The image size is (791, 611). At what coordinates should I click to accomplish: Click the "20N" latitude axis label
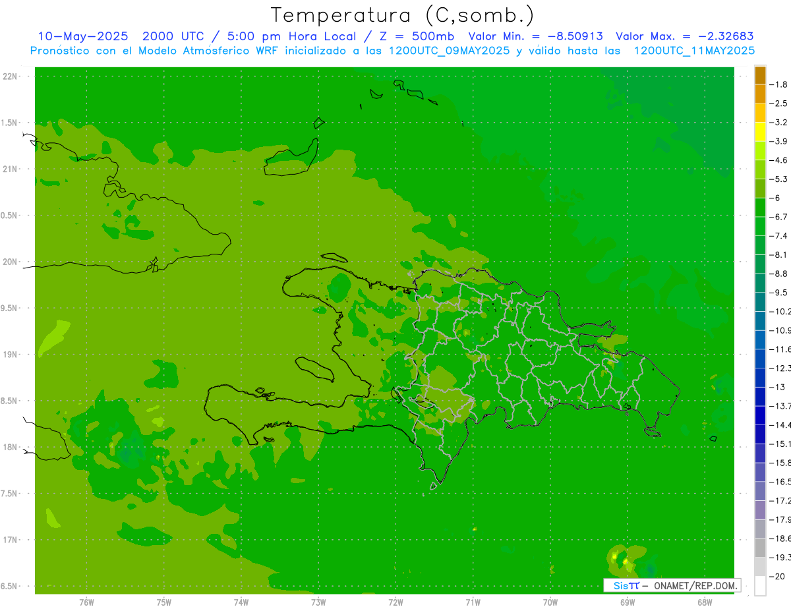pyautogui.click(x=11, y=262)
